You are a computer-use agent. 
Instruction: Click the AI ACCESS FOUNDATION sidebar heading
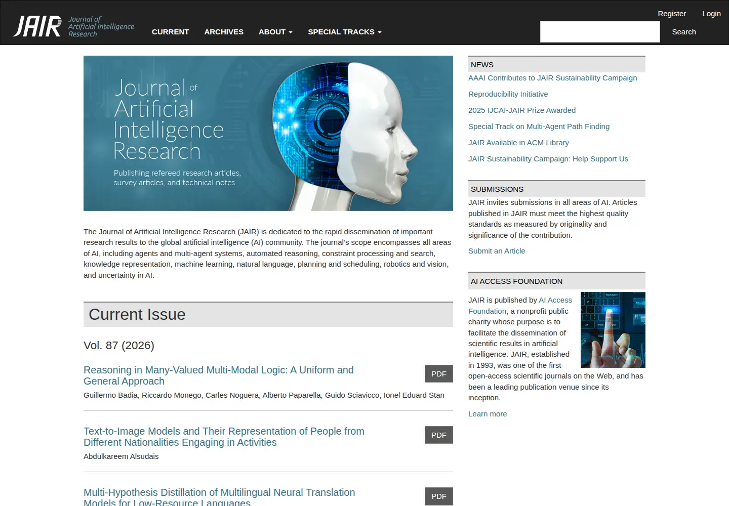[557, 281]
